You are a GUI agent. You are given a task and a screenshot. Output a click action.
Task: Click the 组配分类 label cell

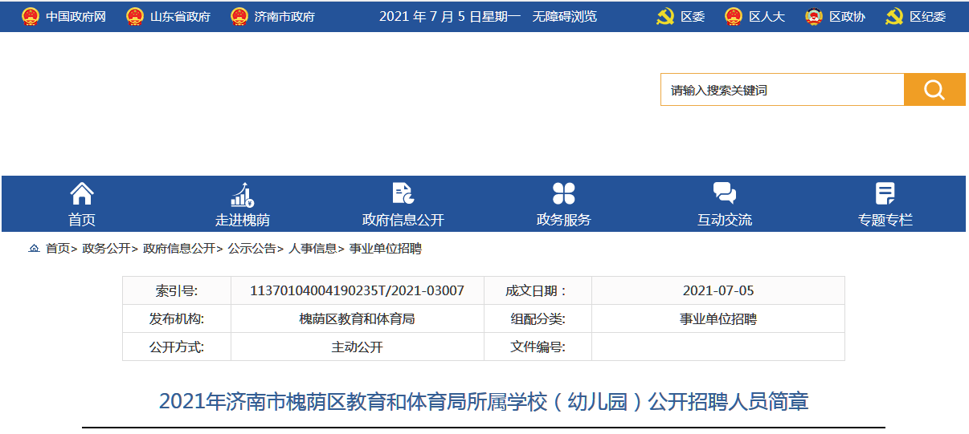pos(538,318)
